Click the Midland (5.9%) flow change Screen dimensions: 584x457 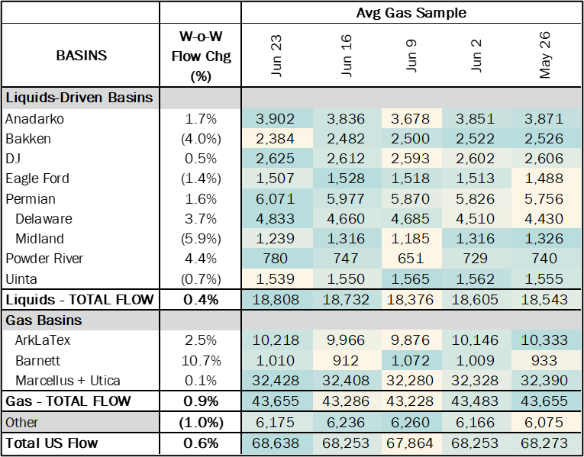point(201,238)
